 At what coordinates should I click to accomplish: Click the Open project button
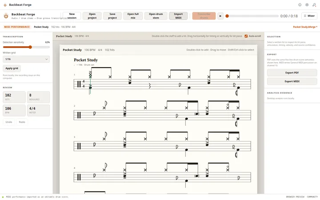click(x=92, y=16)
